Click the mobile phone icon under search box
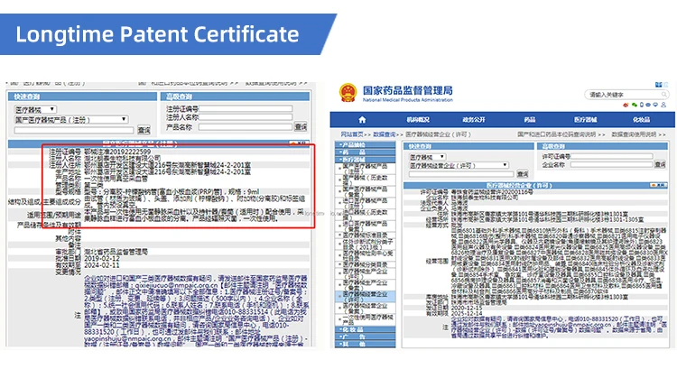This screenshot has width=677, height=369. click(x=642, y=105)
